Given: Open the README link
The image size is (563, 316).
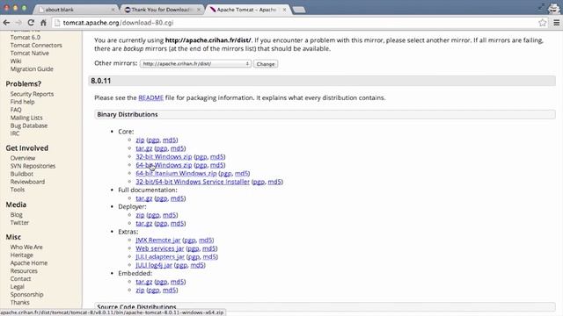Looking at the screenshot, I should (x=150, y=97).
